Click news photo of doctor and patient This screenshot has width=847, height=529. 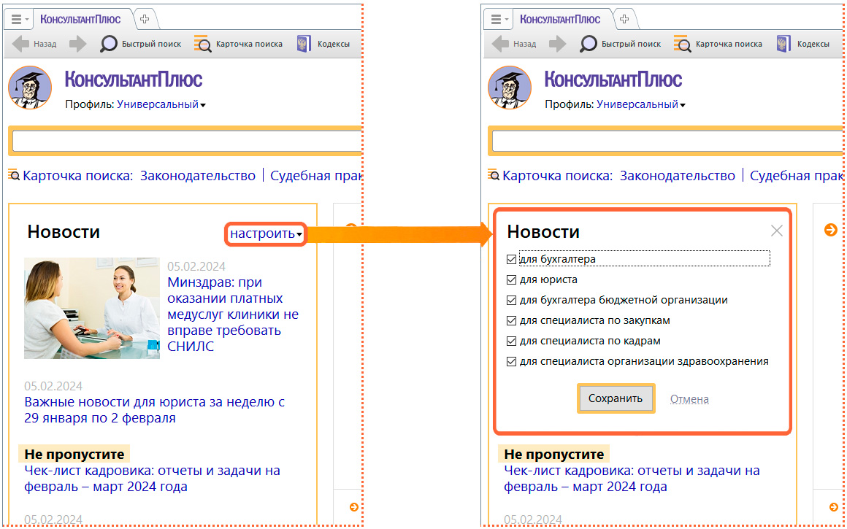pos(92,308)
